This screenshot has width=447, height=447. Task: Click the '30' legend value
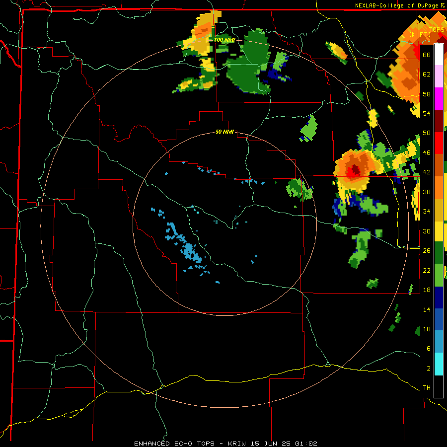click(427, 231)
